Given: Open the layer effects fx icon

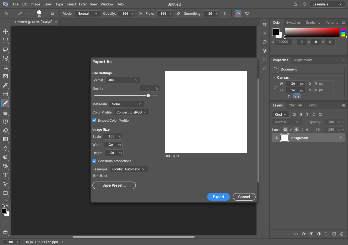Looking at the screenshot, I should point(304,234).
